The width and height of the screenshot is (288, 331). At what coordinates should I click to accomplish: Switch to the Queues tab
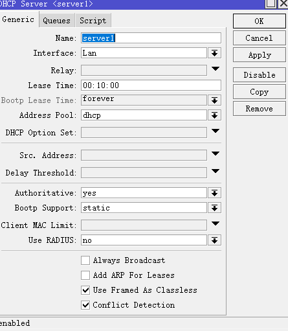coord(57,20)
